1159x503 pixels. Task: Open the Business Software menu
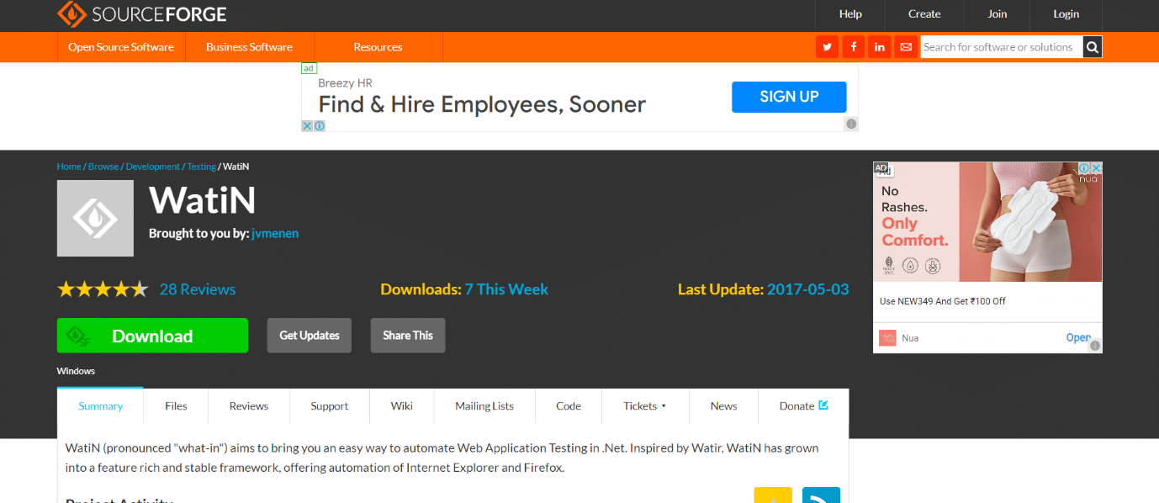click(249, 47)
